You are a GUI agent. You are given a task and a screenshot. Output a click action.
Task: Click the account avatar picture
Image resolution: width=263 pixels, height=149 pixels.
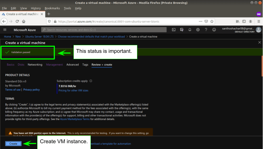[x=259, y=30]
